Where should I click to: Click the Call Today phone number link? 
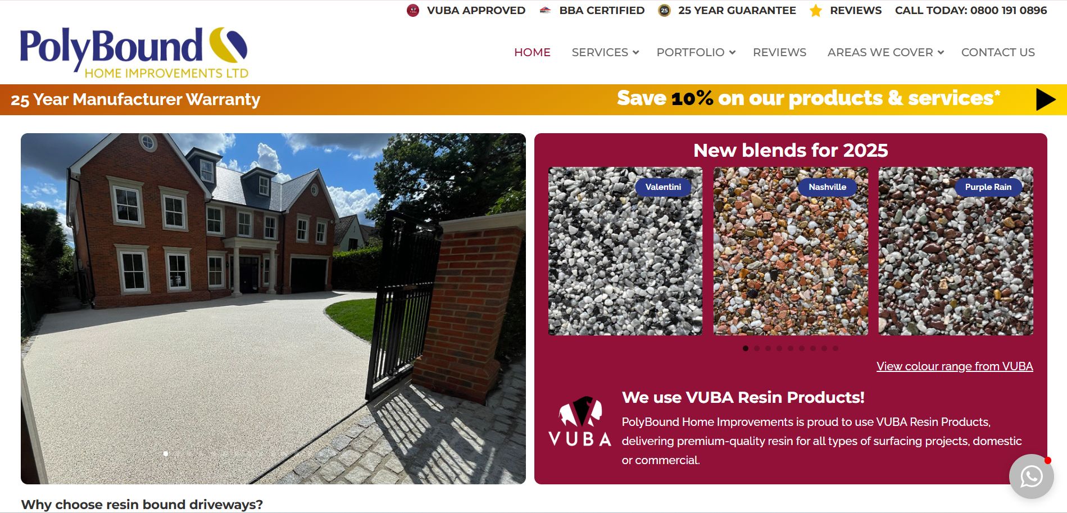tap(971, 11)
